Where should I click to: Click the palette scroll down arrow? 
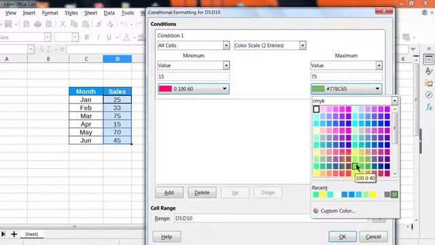pos(395,174)
